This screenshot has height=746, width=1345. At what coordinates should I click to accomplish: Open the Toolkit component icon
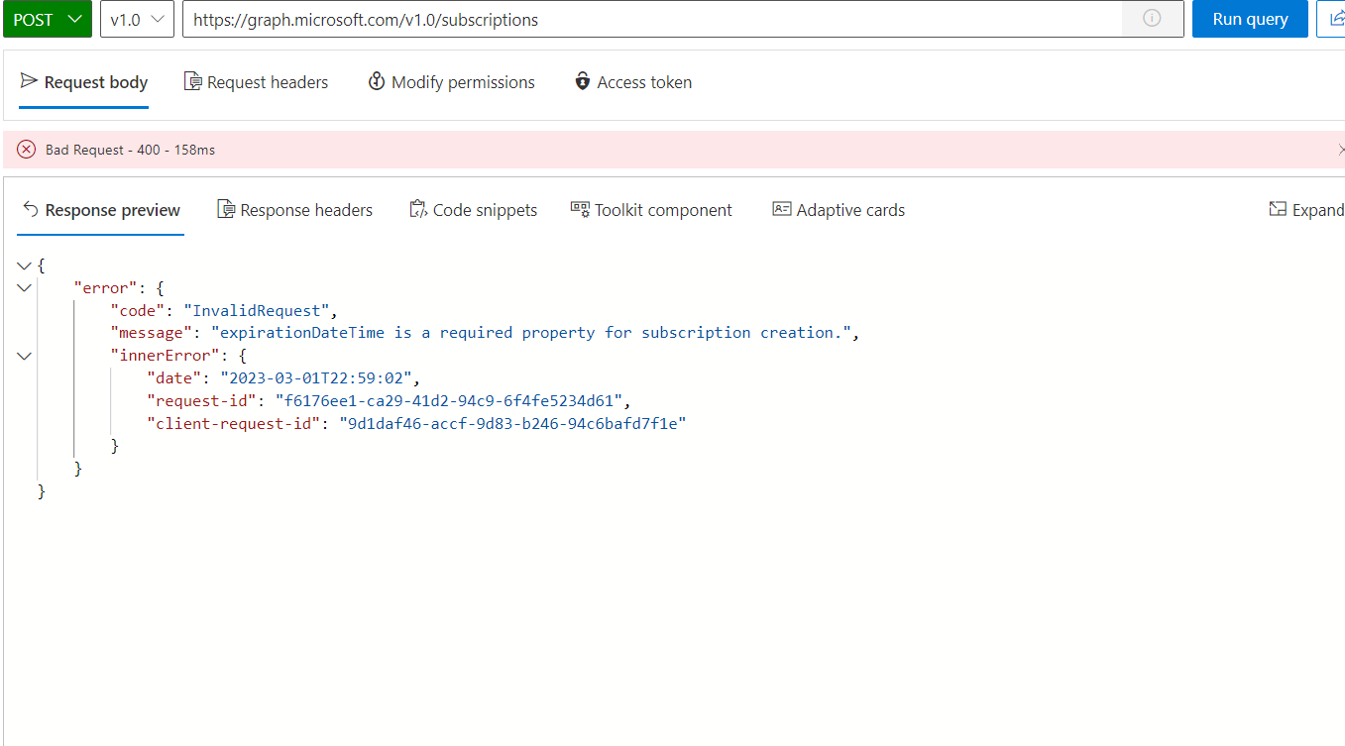click(x=579, y=209)
